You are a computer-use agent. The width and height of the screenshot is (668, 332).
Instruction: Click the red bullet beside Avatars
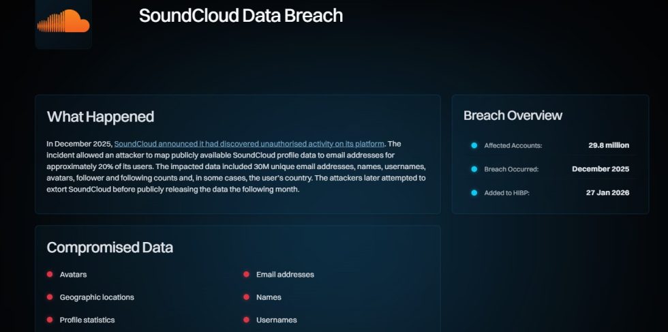pyautogui.click(x=50, y=275)
